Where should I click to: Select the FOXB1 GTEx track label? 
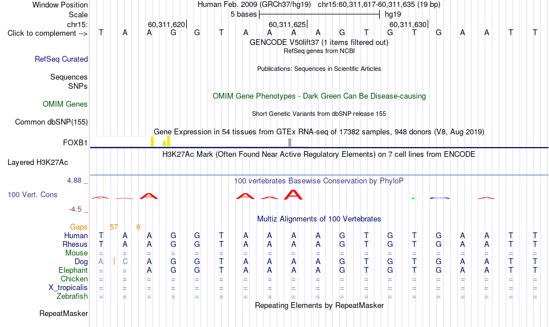(x=75, y=142)
